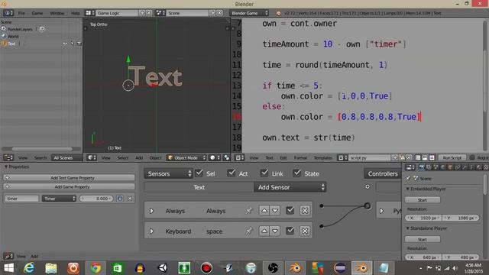The height and width of the screenshot is (275, 489).
Task: Click the Controllers header button
Action: (382, 173)
